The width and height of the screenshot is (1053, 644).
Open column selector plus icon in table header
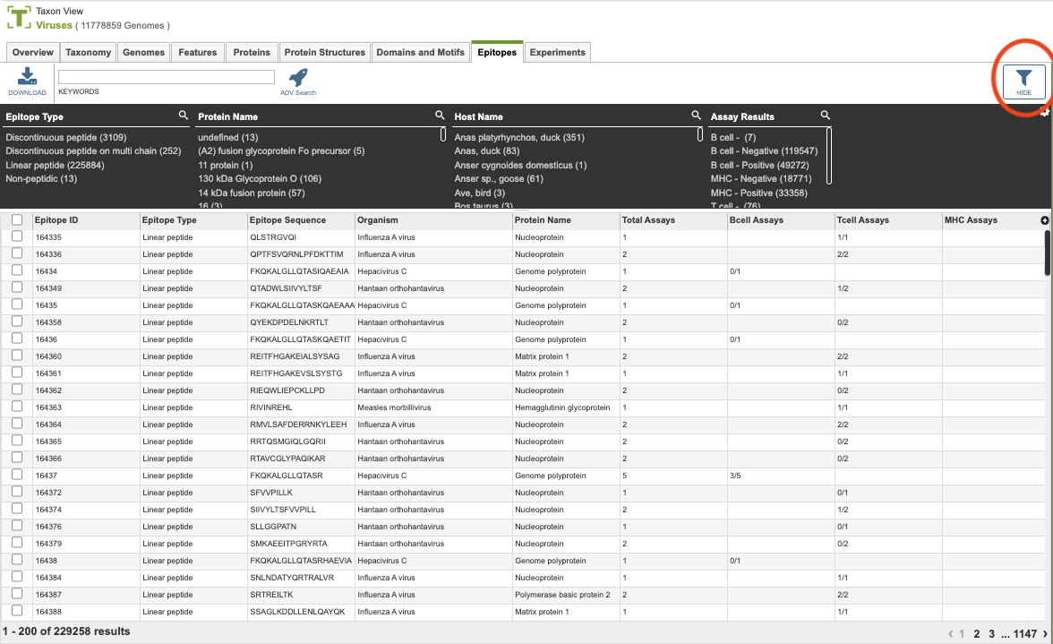tap(1045, 220)
